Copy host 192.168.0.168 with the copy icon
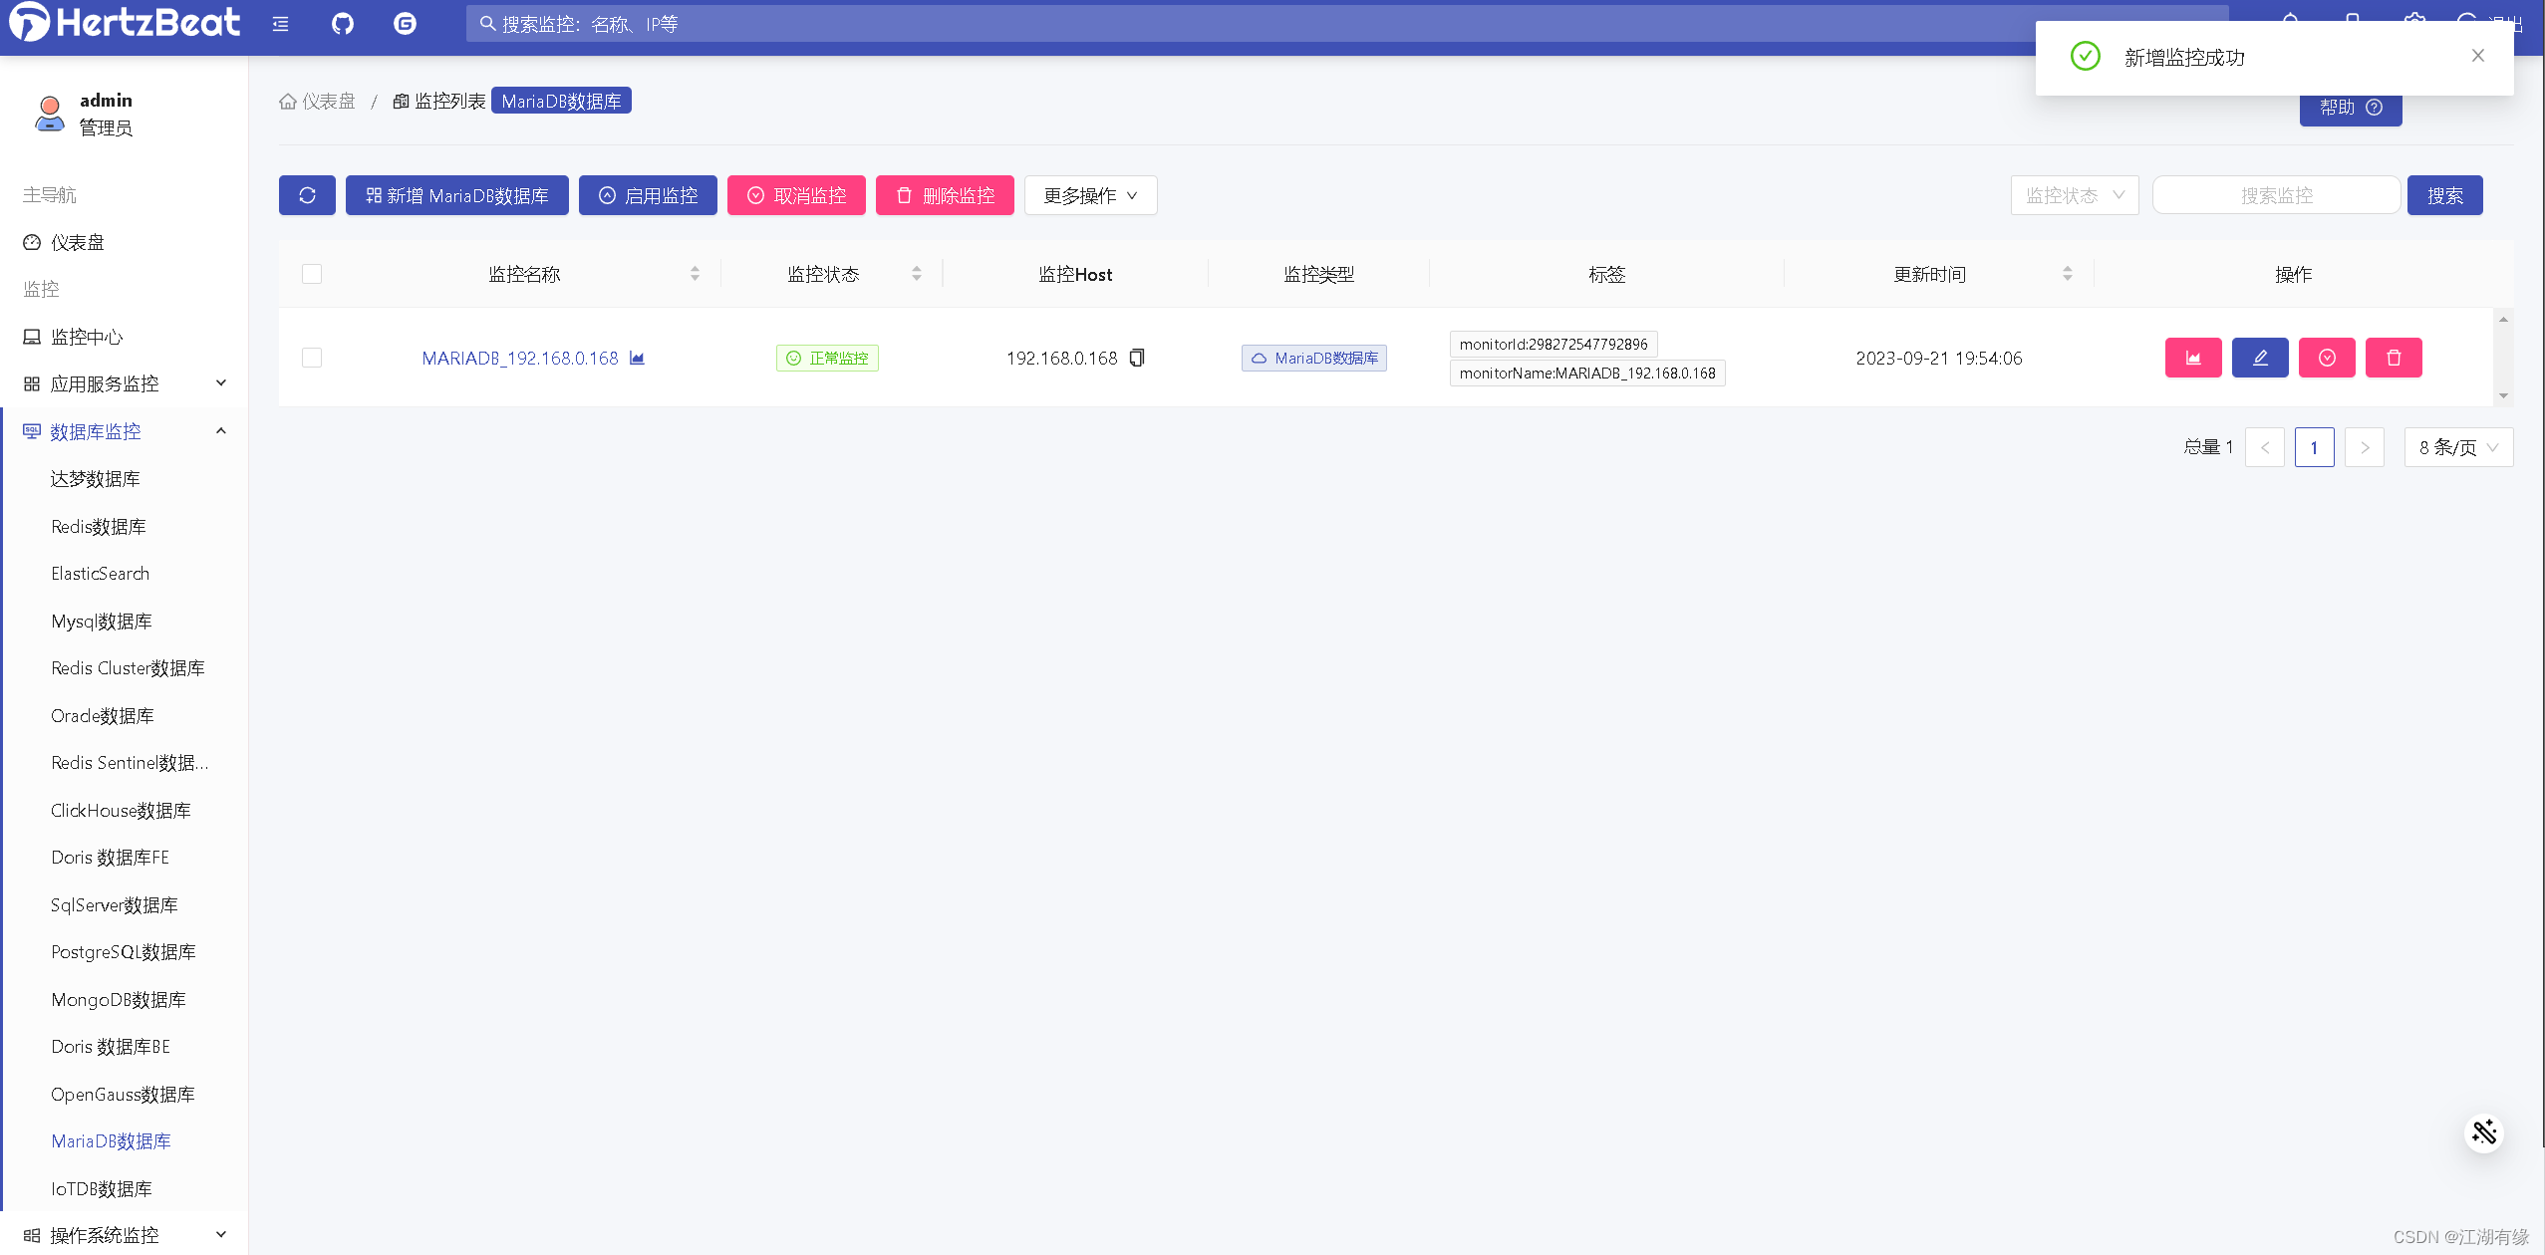 [x=1137, y=358]
